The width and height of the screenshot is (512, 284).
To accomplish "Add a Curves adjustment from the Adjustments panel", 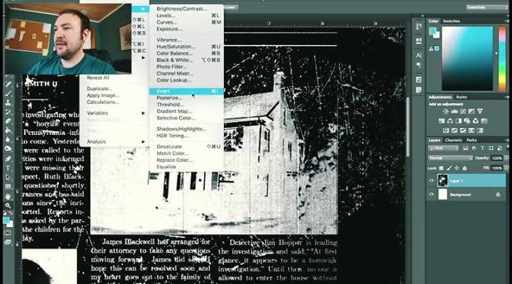I will pos(463,111).
